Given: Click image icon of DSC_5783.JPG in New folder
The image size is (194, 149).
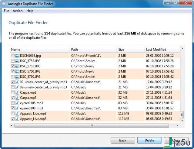Looking at the screenshot, I should coord(17,66).
